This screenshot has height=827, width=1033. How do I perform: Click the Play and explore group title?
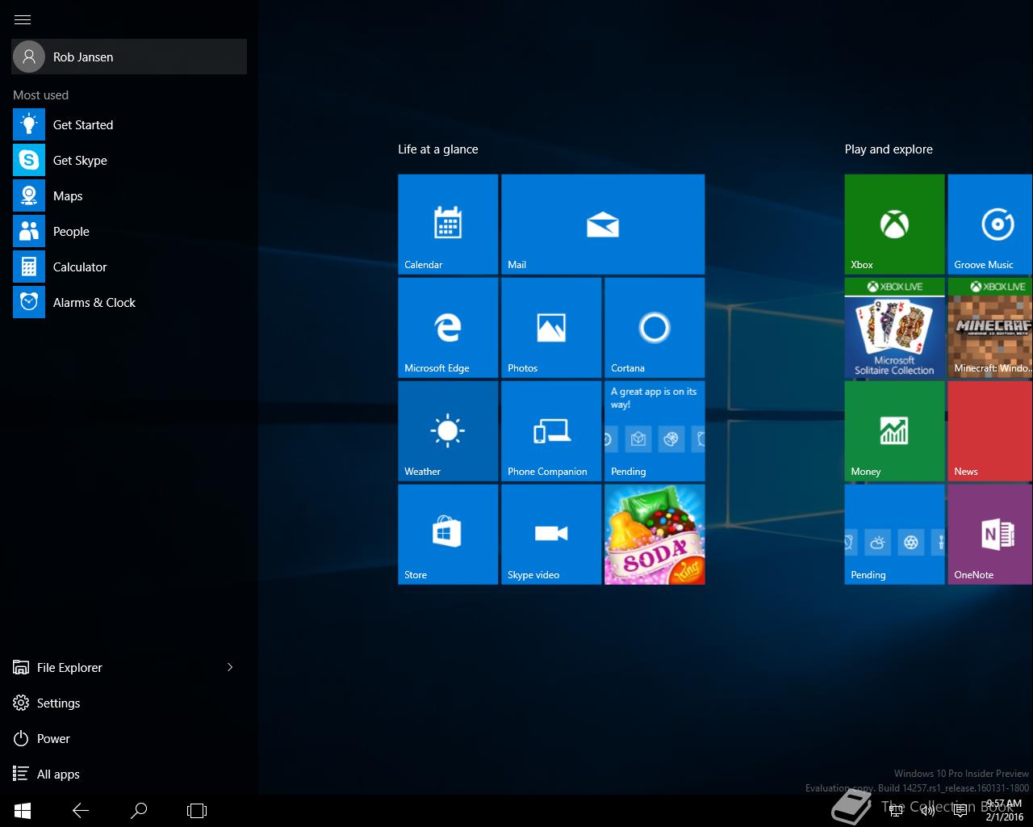point(889,149)
